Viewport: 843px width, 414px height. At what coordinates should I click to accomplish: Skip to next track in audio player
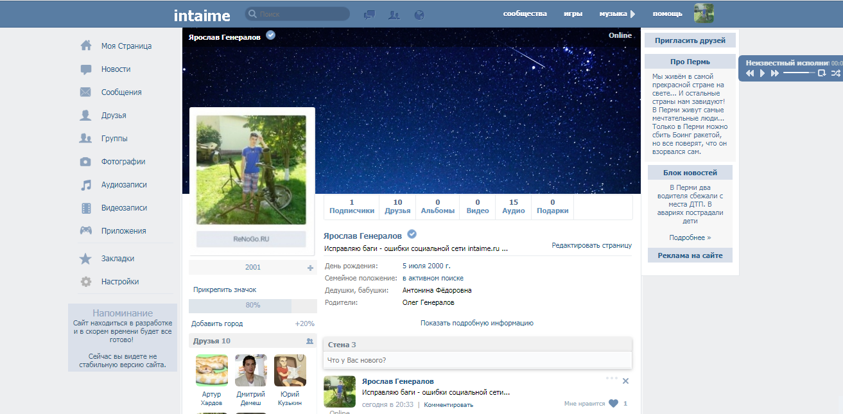[x=775, y=73]
